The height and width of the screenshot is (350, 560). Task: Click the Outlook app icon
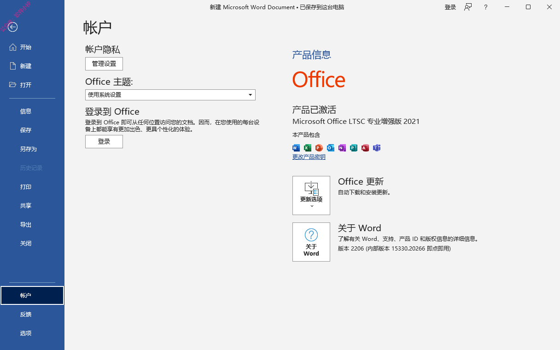coord(331,148)
